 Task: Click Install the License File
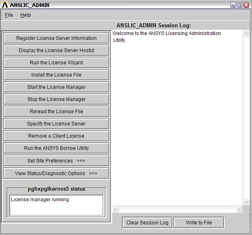[x=56, y=75]
